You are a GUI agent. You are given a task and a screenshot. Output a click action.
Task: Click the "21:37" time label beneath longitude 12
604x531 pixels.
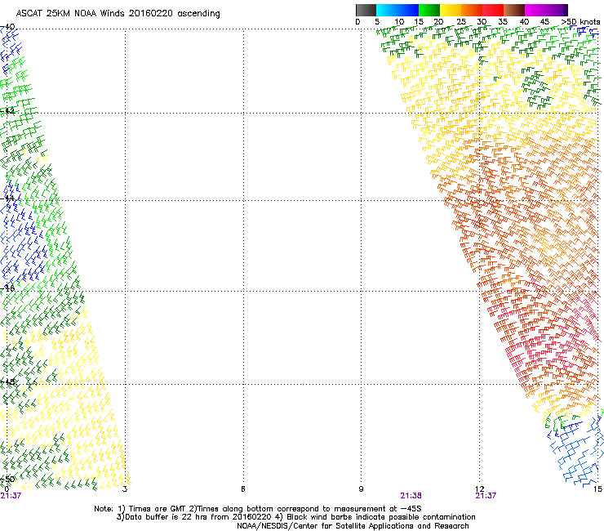pos(486,496)
